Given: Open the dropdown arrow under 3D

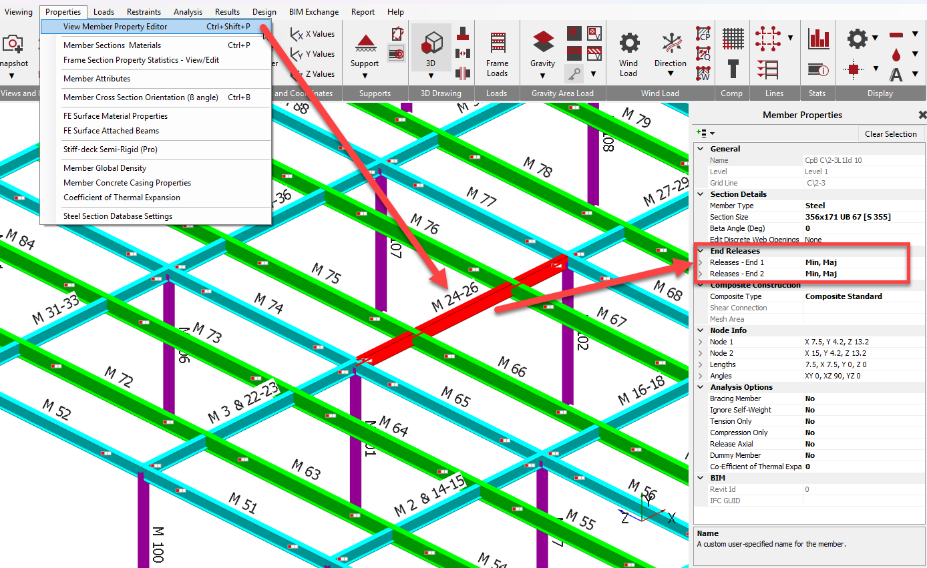Looking at the screenshot, I should click(x=431, y=75).
